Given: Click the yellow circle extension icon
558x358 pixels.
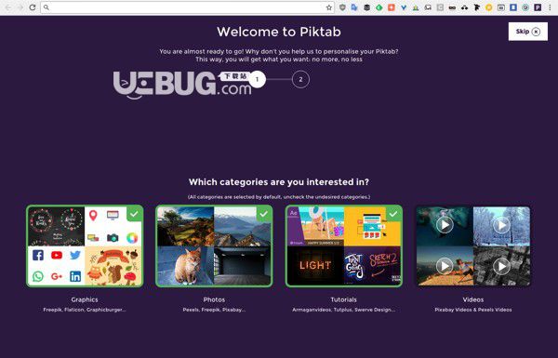Looking at the screenshot, I should coord(489,7).
